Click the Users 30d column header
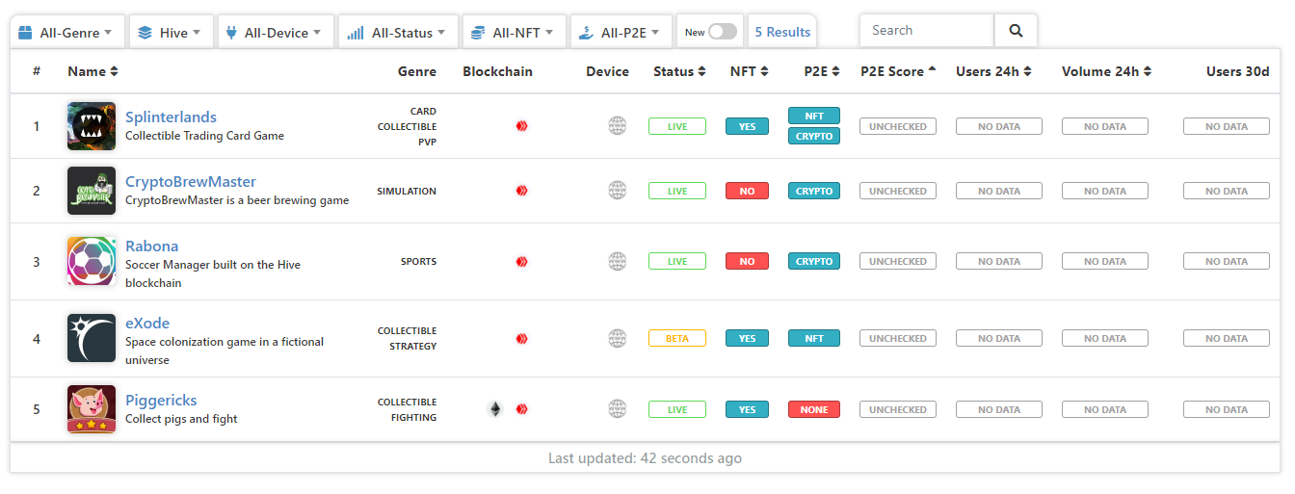 (x=1237, y=71)
